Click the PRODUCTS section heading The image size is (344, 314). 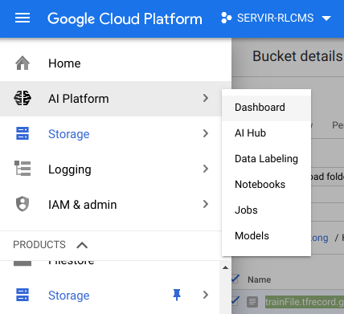39,245
